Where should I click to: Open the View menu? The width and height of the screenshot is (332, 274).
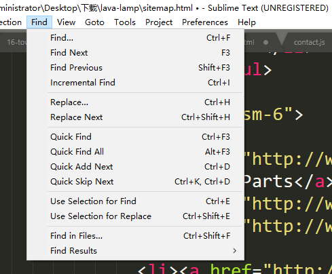click(x=66, y=22)
